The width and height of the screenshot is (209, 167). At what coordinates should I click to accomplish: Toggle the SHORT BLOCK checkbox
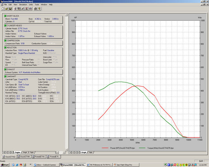(5, 16)
